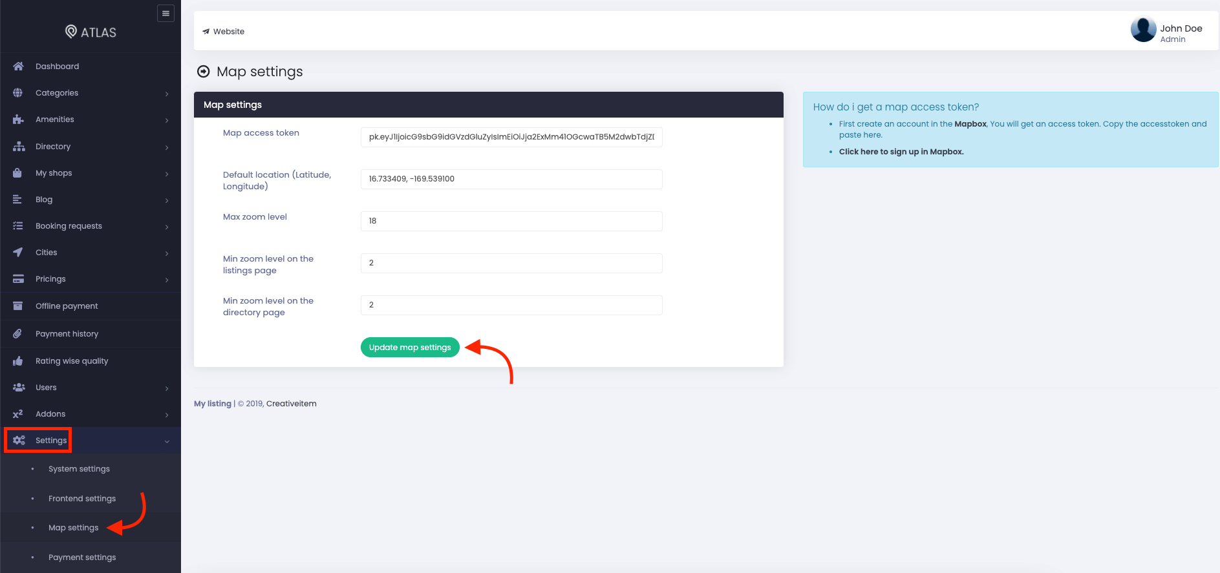
Task: Expand the Pricings submenu chevron
Action: click(167, 280)
